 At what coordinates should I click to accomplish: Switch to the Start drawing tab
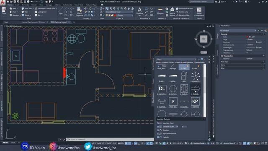(x=6, y=22)
